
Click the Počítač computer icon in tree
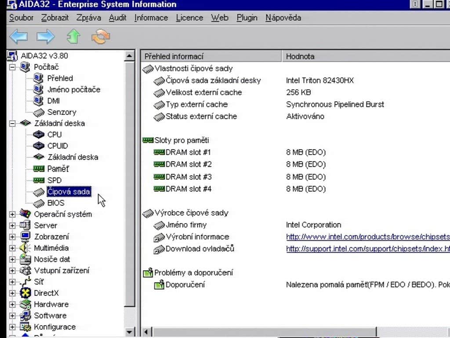(25, 67)
